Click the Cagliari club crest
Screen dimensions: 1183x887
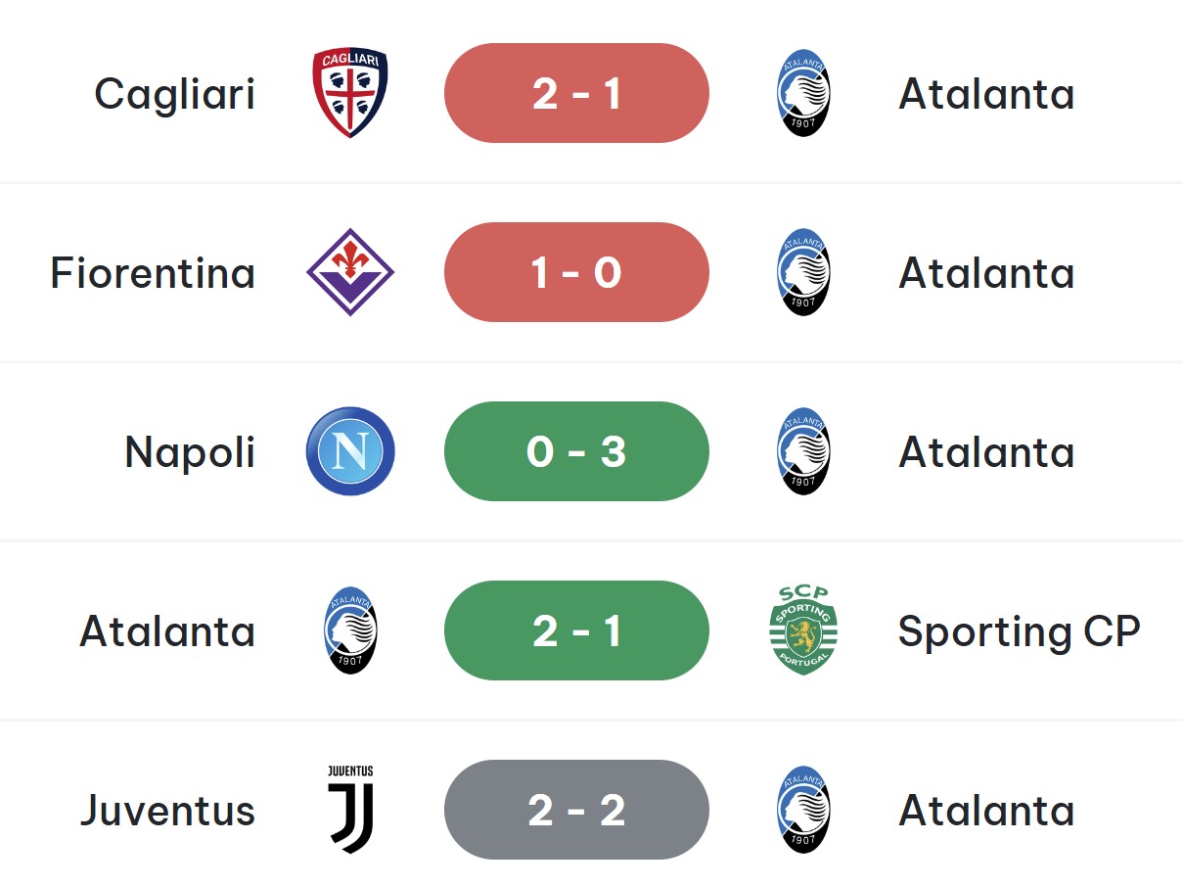(x=350, y=93)
